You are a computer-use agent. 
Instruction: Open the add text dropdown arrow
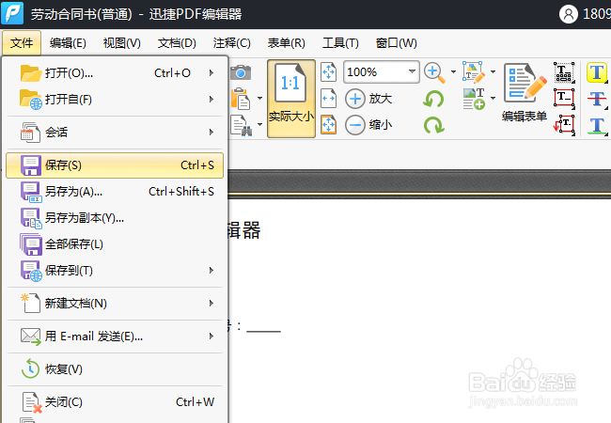493,99
